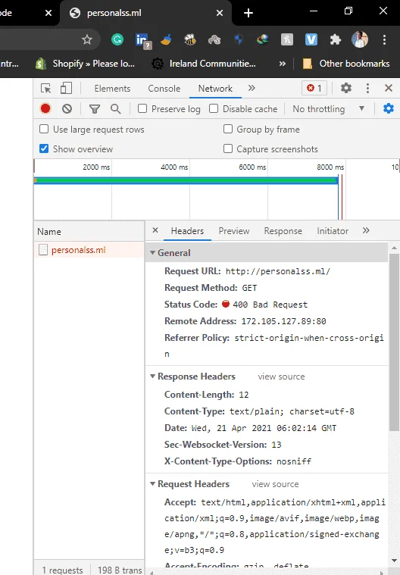Screen dimensions: 400x575
Task: Switch to the Elements tab
Action: [x=112, y=89]
